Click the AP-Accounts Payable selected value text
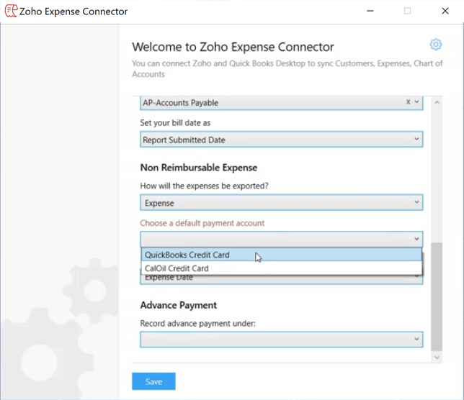 [x=180, y=103]
